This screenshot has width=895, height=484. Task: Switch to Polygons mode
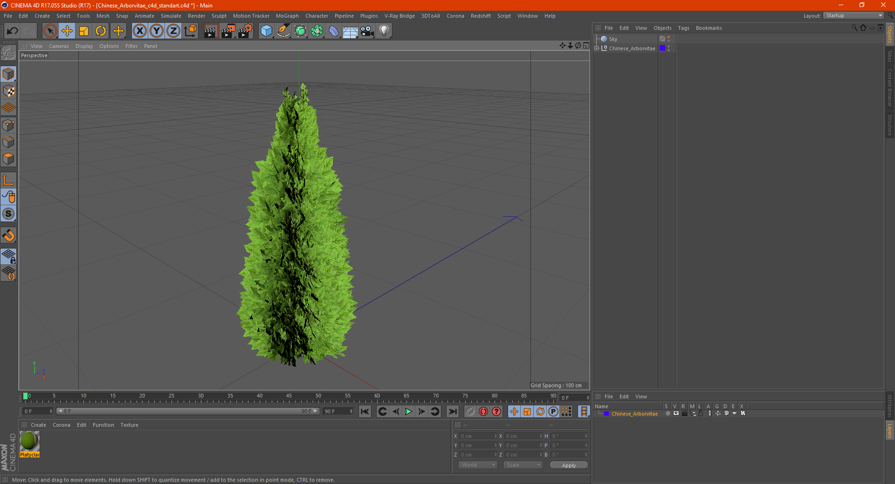8,159
